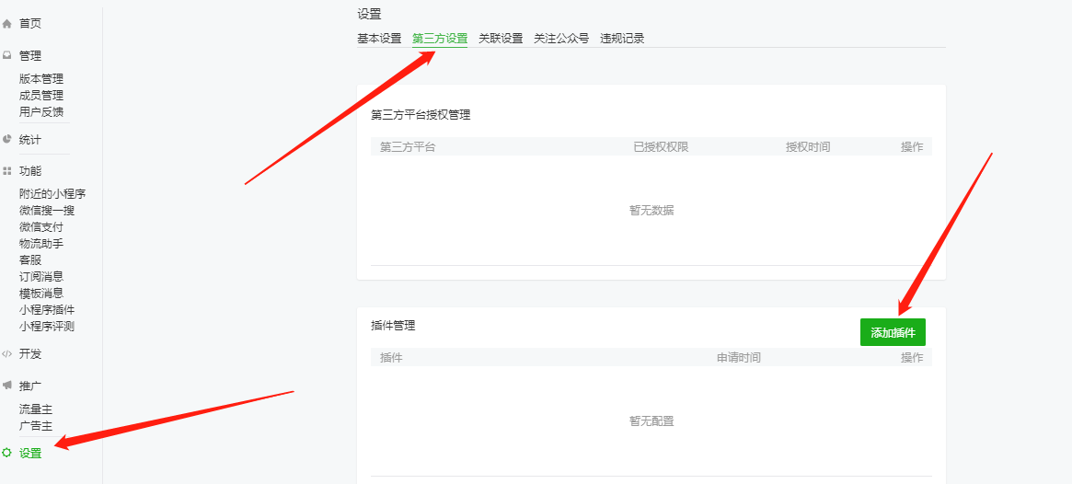This screenshot has height=484, width=1072.
Task: Switch to the 关联设置 tab
Action: [x=501, y=39]
